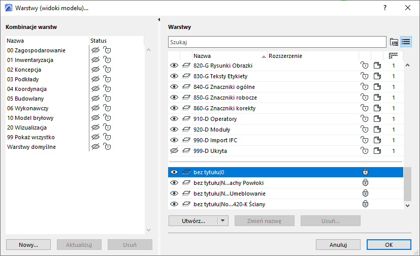Image resolution: width=420 pixels, height=256 pixels.
Task: Toggle solid model icon of 820-G Rysunki Obrazki
Action: pos(377,66)
